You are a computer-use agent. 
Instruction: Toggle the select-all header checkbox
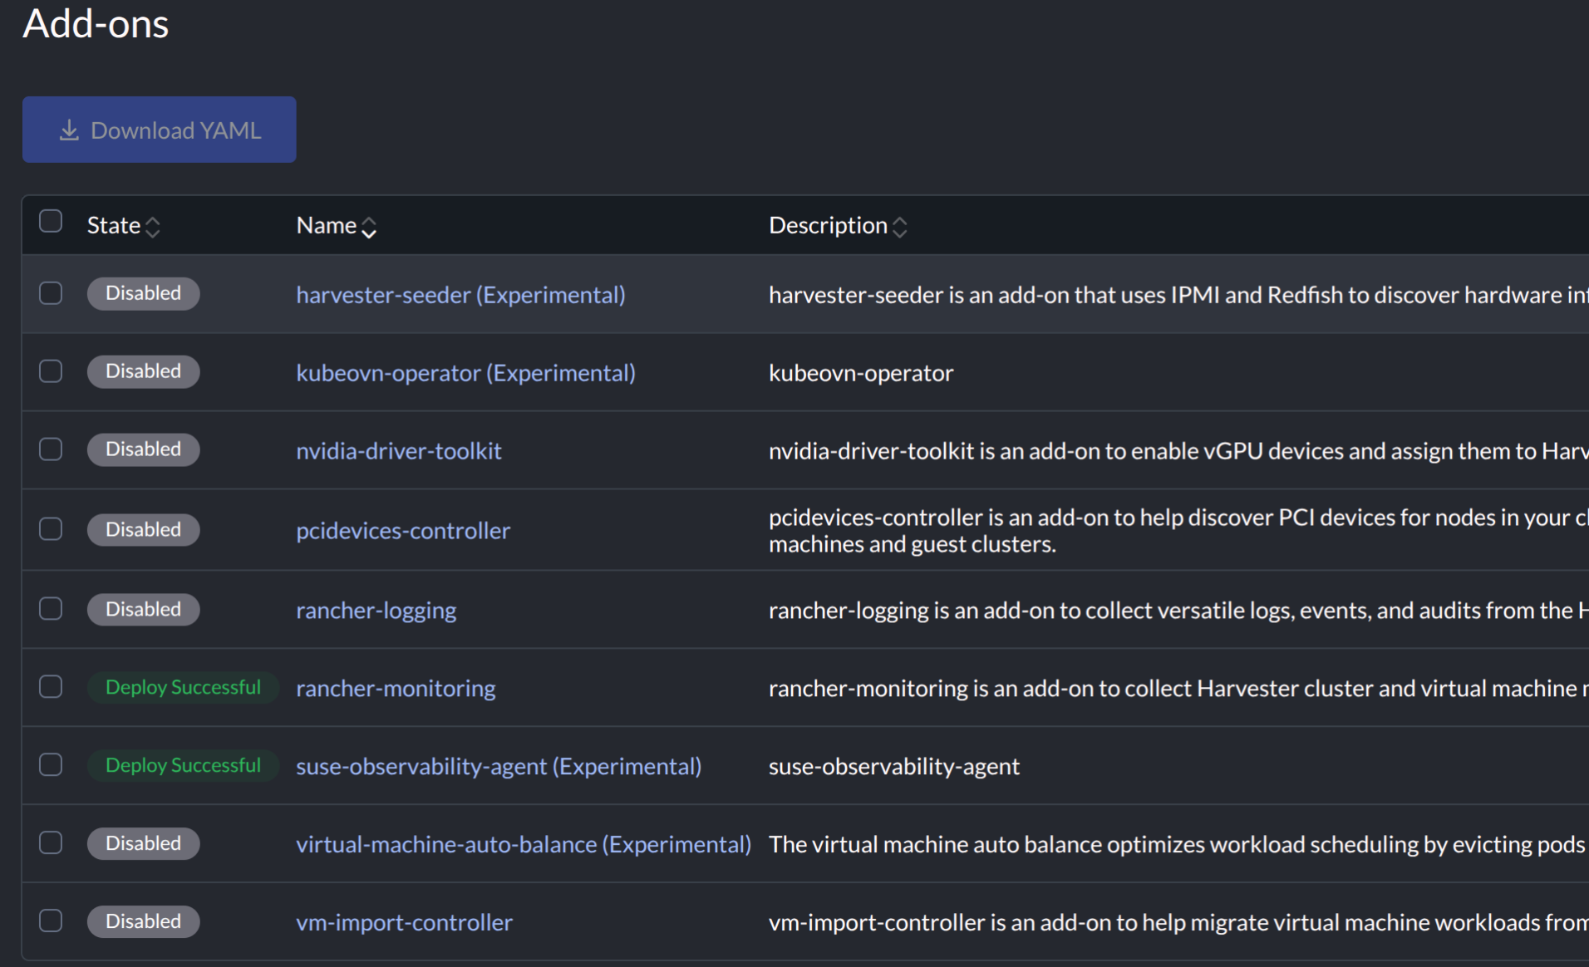pos(51,221)
